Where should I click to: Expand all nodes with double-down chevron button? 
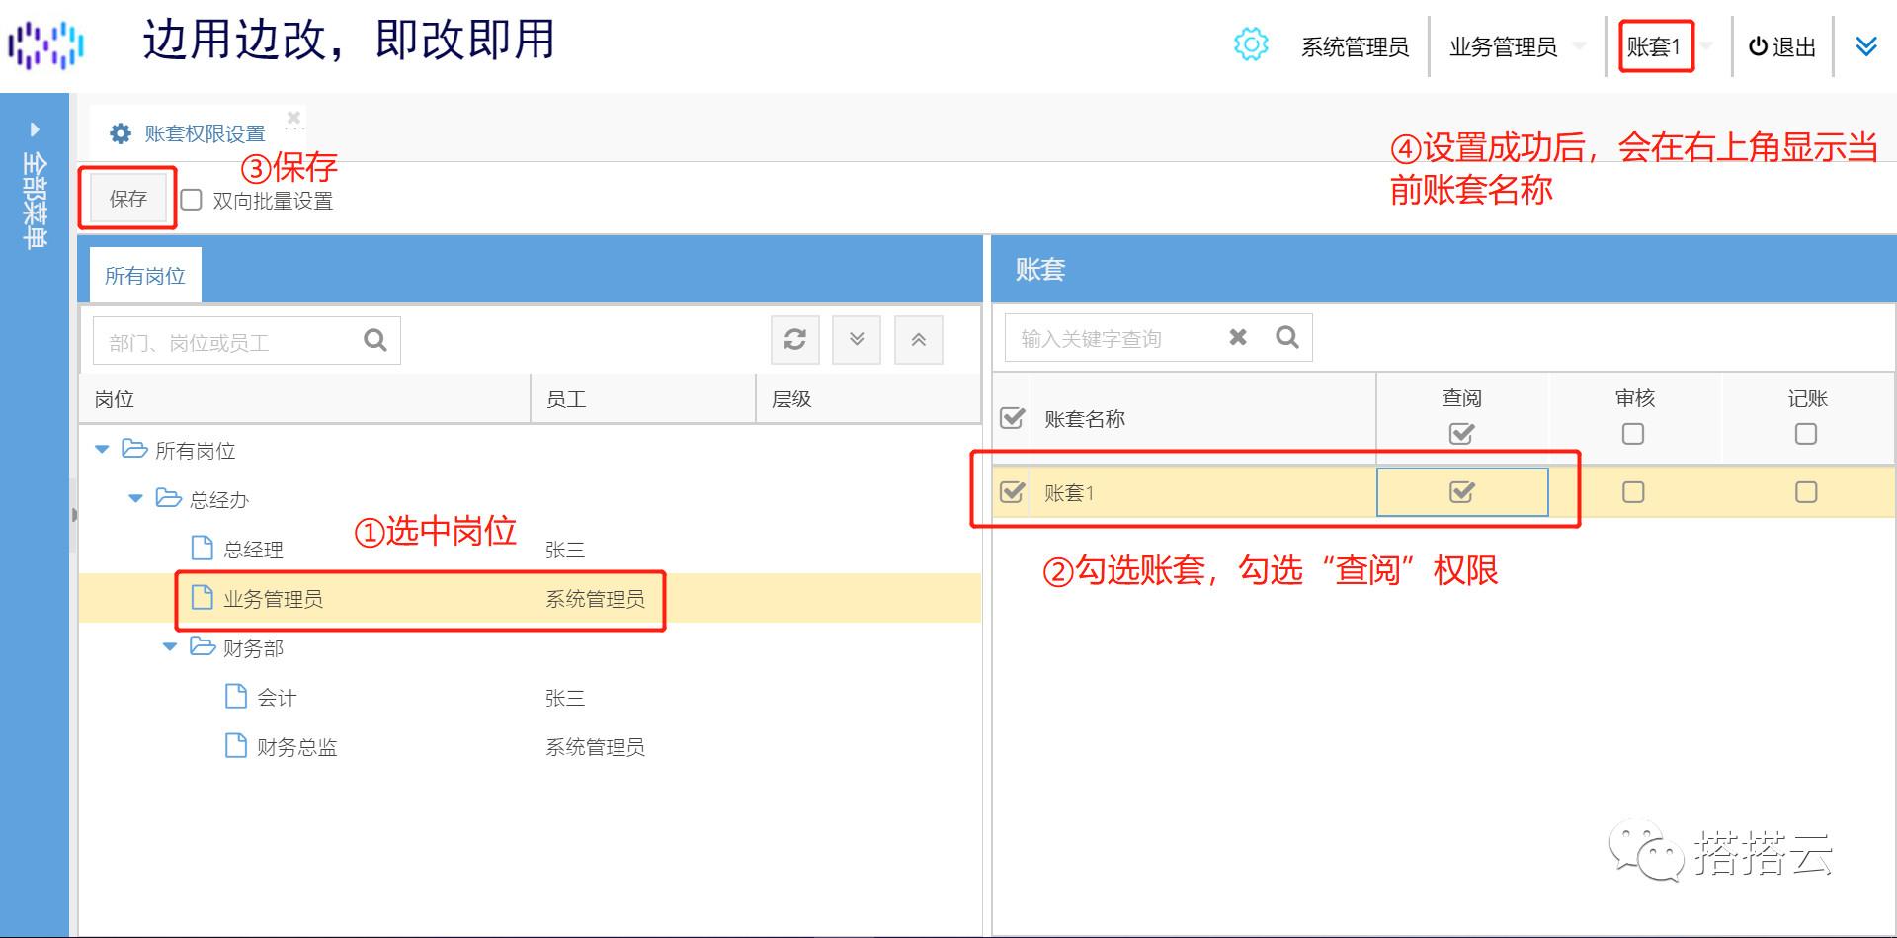[x=857, y=340]
